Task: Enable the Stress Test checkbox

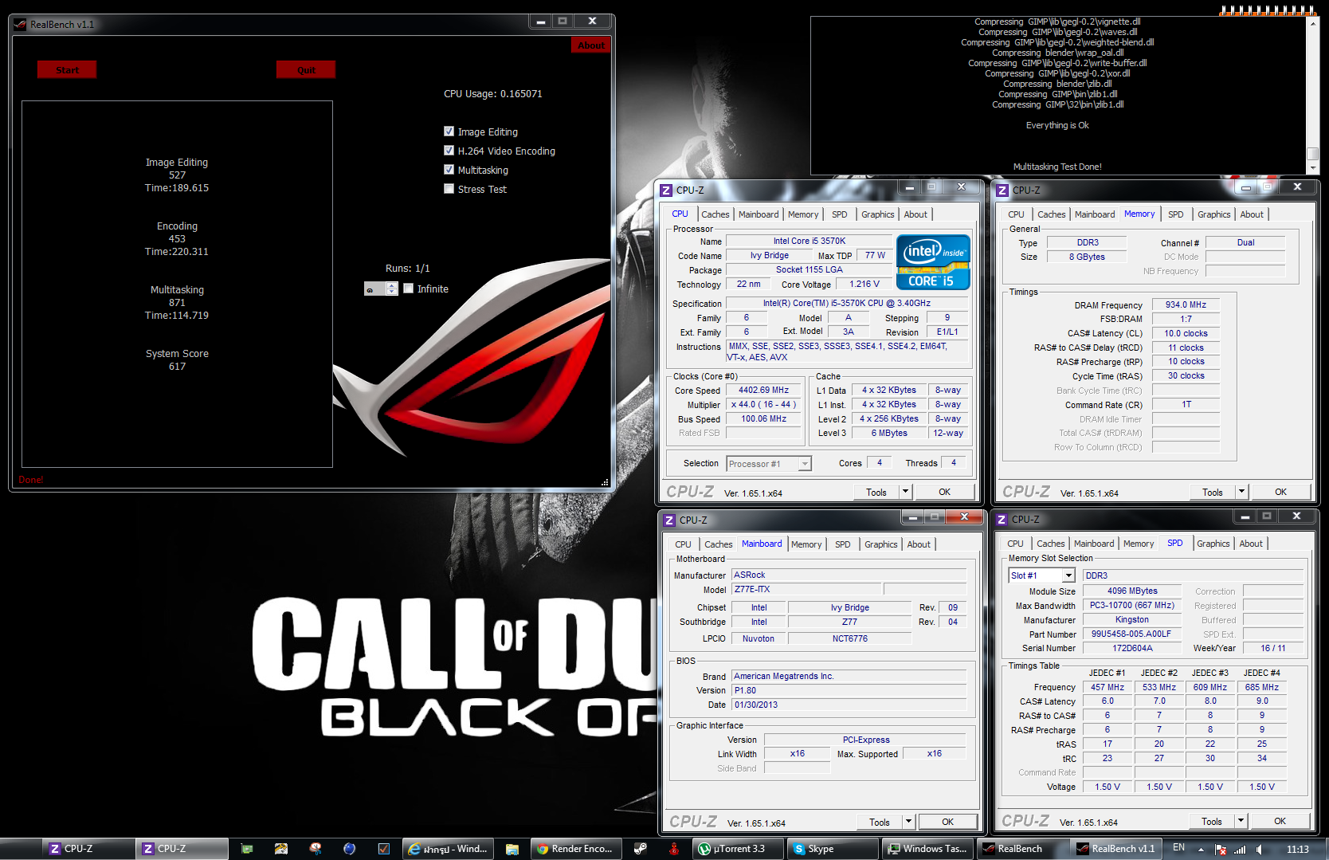Action: point(449,189)
